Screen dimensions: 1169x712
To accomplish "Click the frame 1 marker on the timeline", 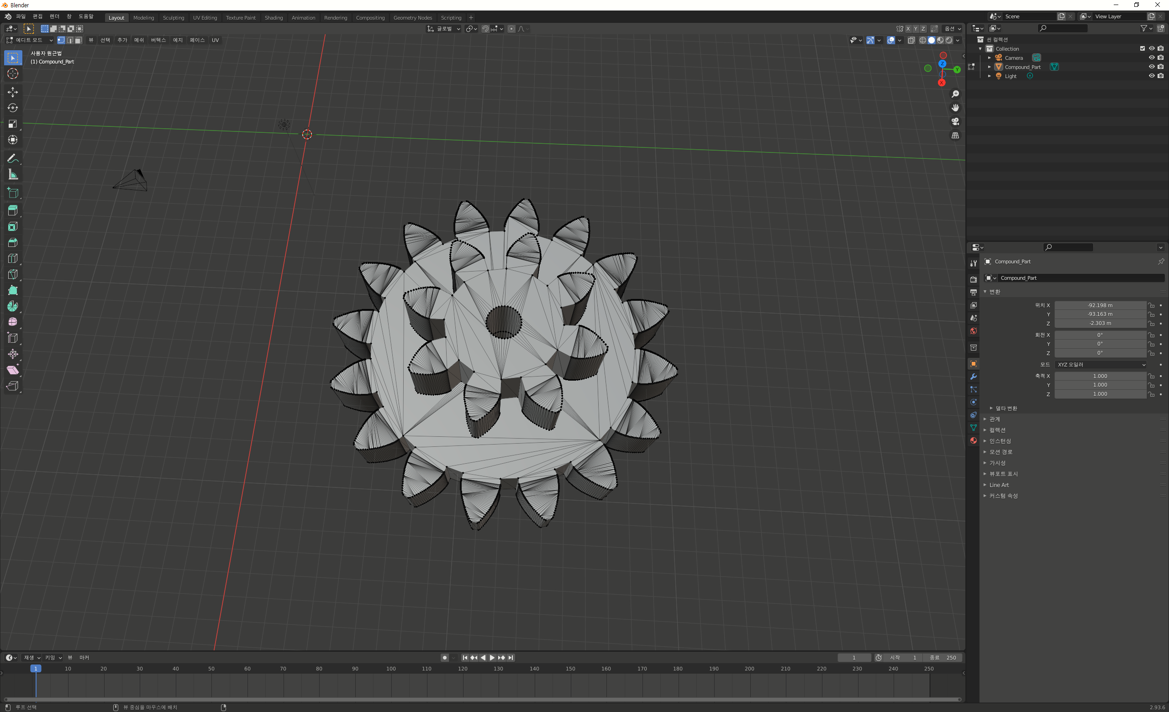I will 36,668.
